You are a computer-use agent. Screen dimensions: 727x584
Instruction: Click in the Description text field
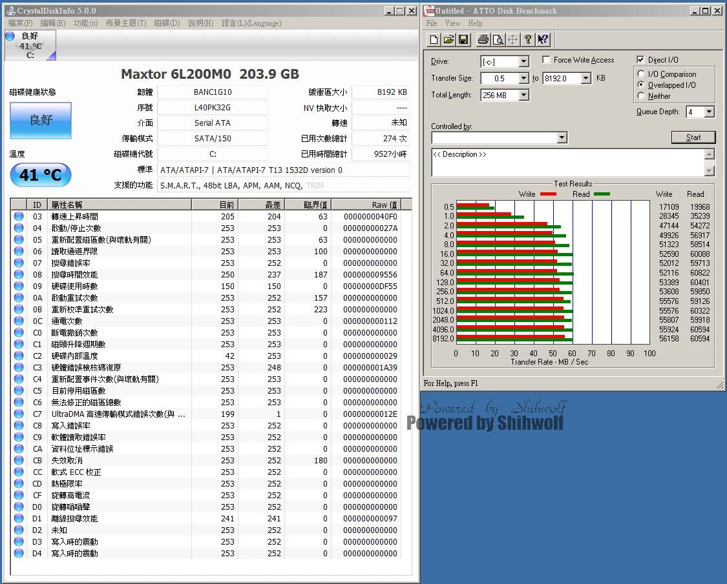(568, 162)
